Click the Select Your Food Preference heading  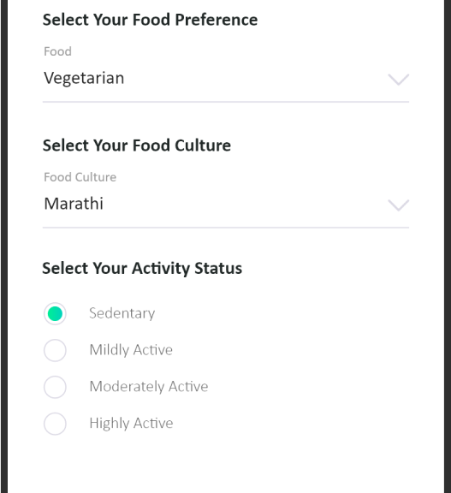point(151,20)
